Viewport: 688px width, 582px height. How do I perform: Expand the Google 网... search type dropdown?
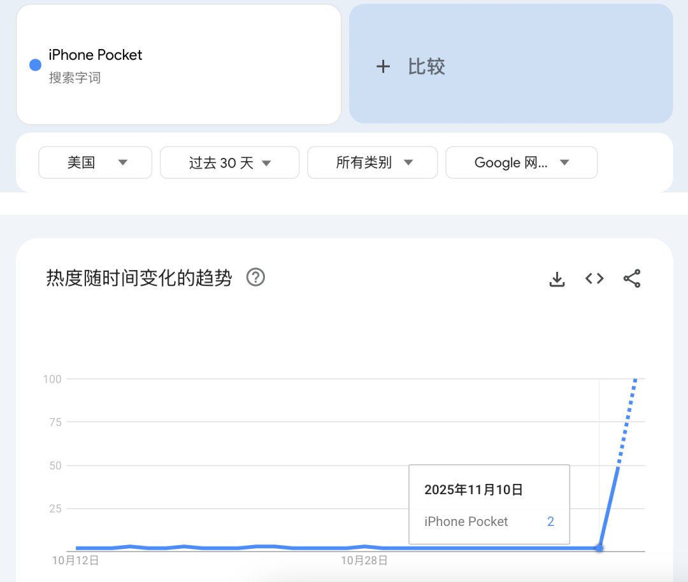[x=521, y=162]
